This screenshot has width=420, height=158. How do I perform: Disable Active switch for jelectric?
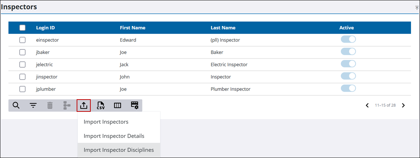click(x=348, y=63)
